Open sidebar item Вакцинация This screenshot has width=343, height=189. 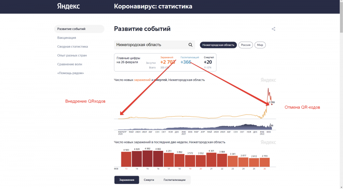(67, 38)
